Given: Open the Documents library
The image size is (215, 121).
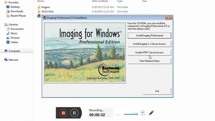Looking at the screenshot, I should click(17, 29).
